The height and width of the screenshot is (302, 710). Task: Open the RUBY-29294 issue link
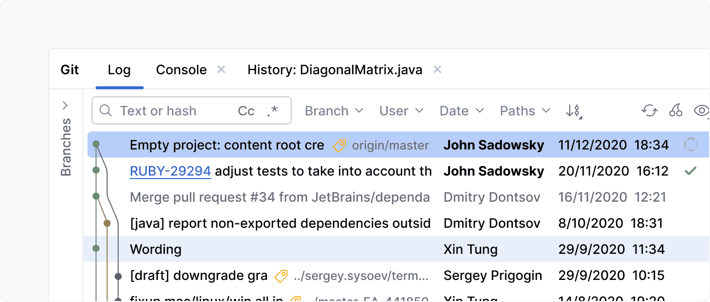point(170,171)
